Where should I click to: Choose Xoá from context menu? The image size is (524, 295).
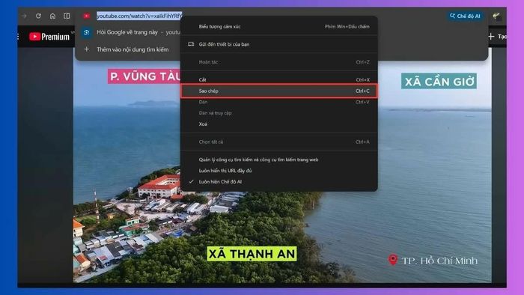click(279, 124)
